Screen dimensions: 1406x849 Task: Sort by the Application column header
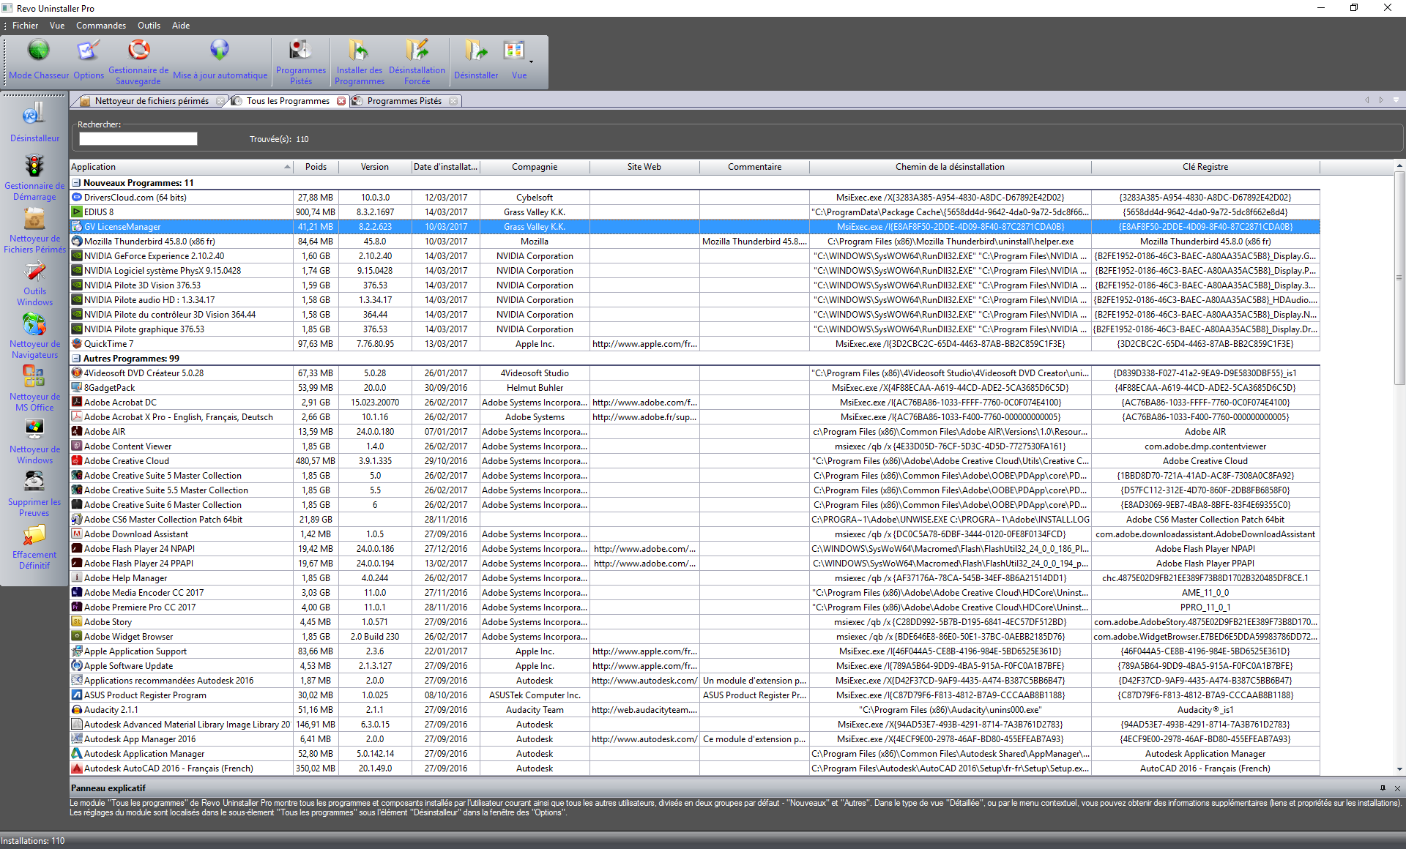pos(182,167)
